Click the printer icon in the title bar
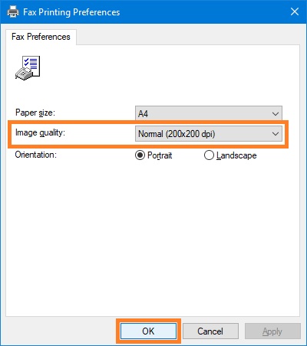Screen dimensions: 307x346 click(x=13, y=11)
